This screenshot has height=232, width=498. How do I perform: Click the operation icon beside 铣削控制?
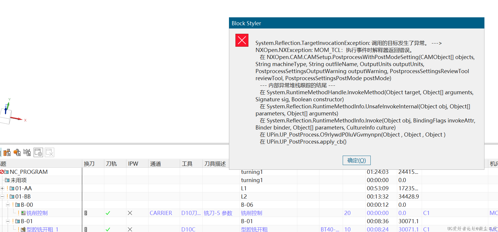tap(23, 213)
